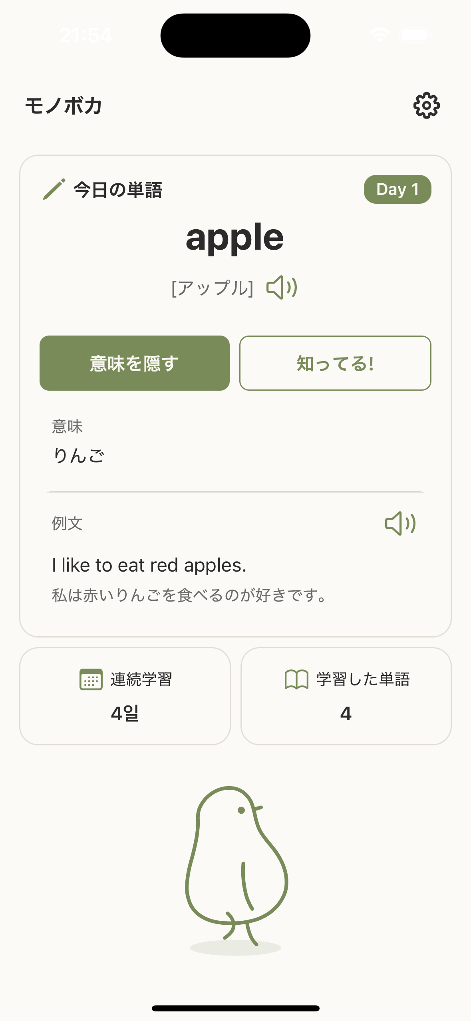Tap the sentence "I like to eat red apples."
Viewport: 471px width, 1021px height.
point(149,565)
